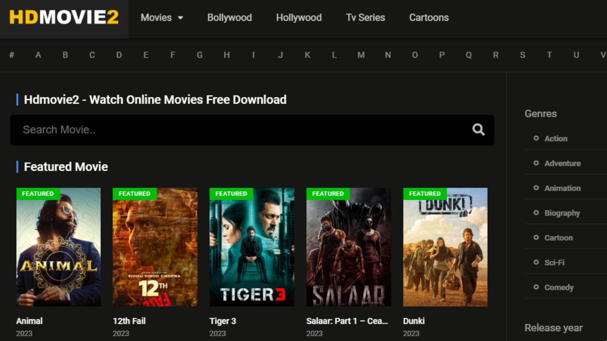Click the search magnifier icon
607x341 pixels.
click(478, 130)
